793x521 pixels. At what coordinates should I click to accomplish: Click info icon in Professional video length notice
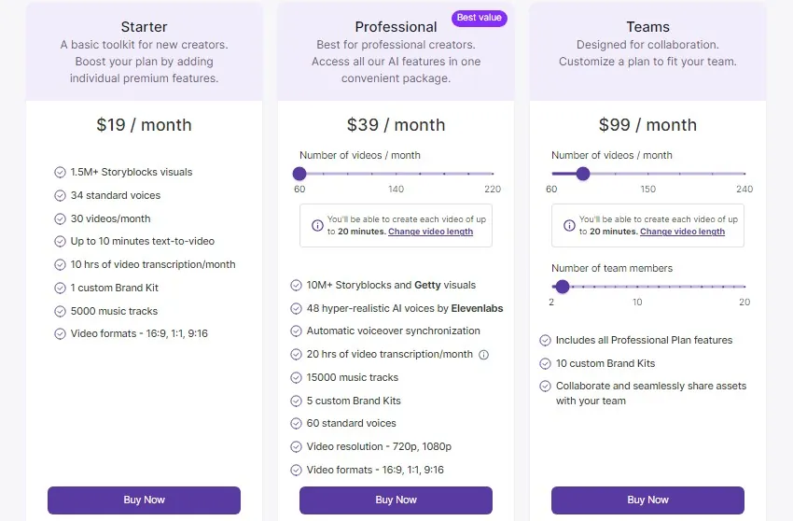(317, 225)
